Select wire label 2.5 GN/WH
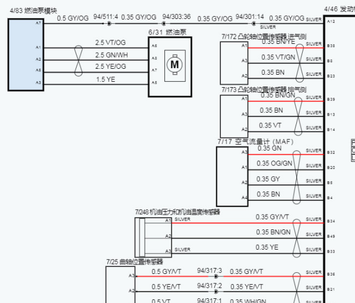The width and height of the screenshot is (355, 303). (112, 55)
